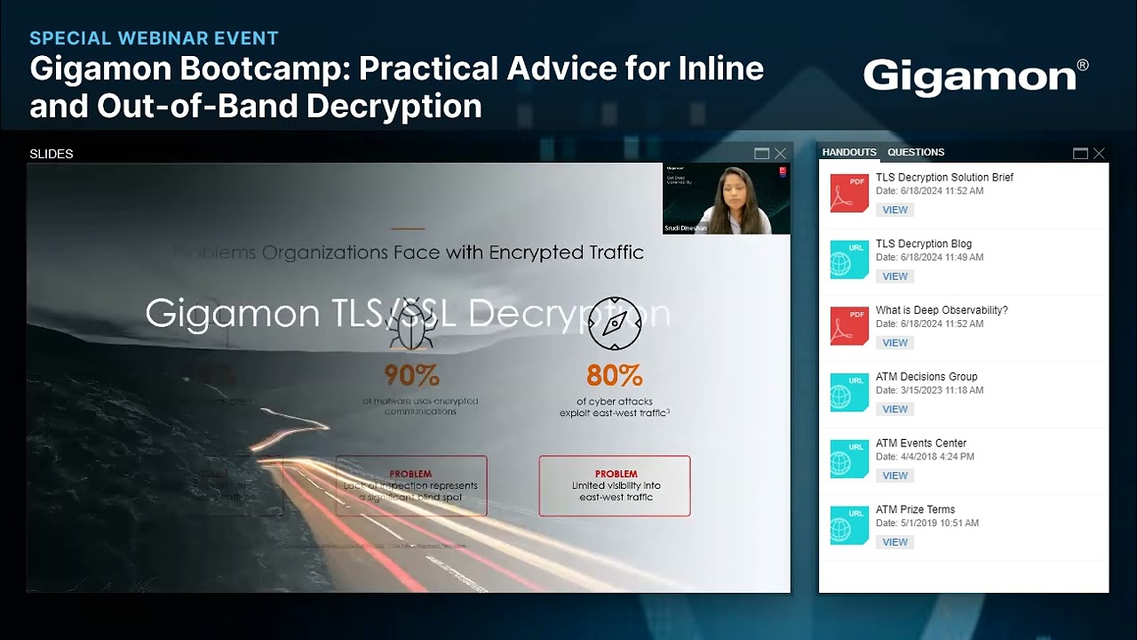
Task: View the What is Deep Observability handout
Action: 894,343
